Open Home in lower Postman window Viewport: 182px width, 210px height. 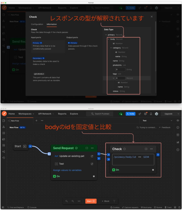click(12, 114)
